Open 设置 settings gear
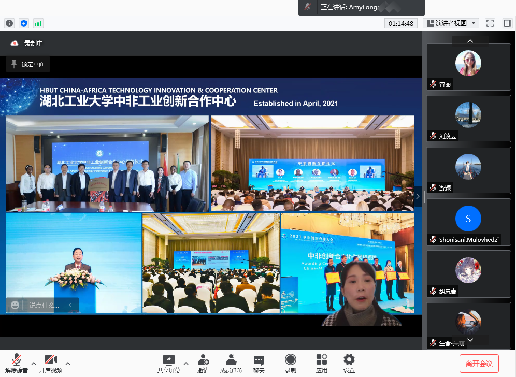516x377 pixels. point(349,363)
